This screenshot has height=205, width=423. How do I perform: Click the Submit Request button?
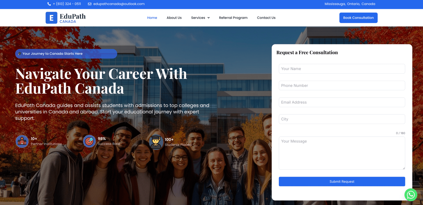(342, 182)
